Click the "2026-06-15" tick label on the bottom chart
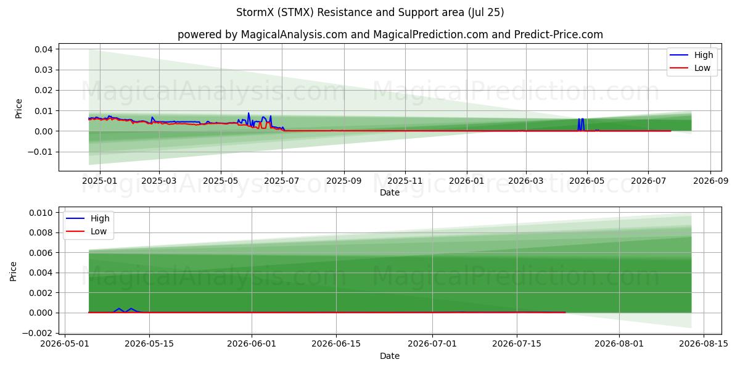 tap(336, 344)
